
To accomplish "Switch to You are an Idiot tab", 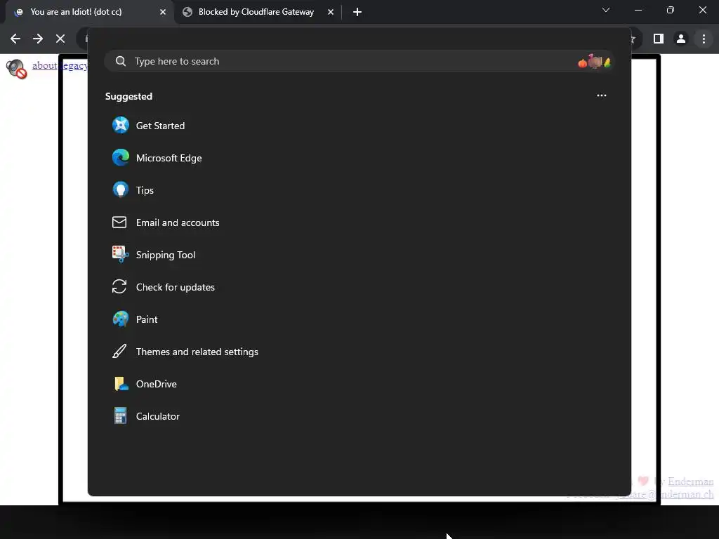I will (90, 12).
